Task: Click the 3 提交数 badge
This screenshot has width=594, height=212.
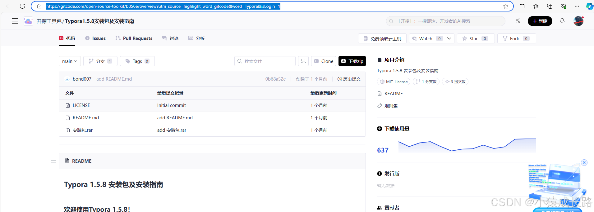Action: 455,82
